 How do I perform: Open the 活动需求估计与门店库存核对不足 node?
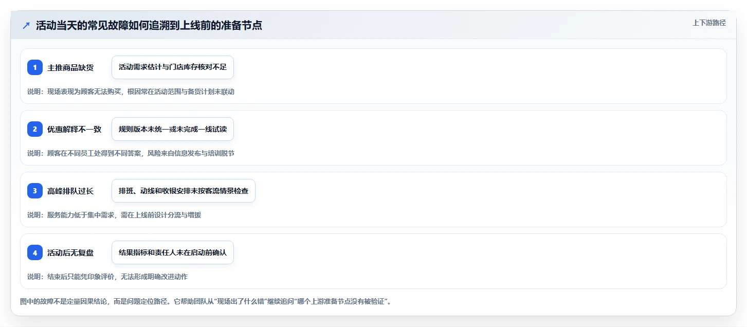173,67
